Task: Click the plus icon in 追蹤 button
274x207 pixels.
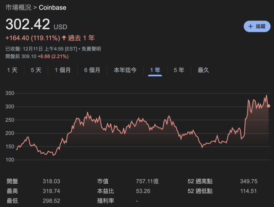Action: [x=250, y=26]
